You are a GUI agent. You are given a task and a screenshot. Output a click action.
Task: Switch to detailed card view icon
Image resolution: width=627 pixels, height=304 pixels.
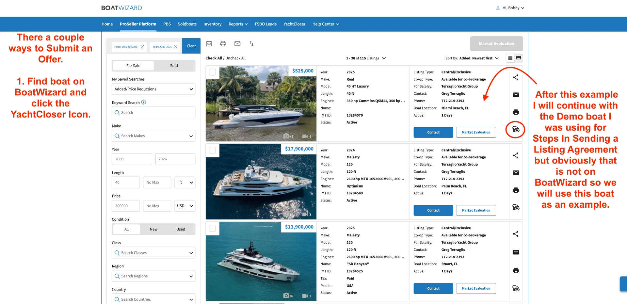pyautogui.click(x=519, y=58)
